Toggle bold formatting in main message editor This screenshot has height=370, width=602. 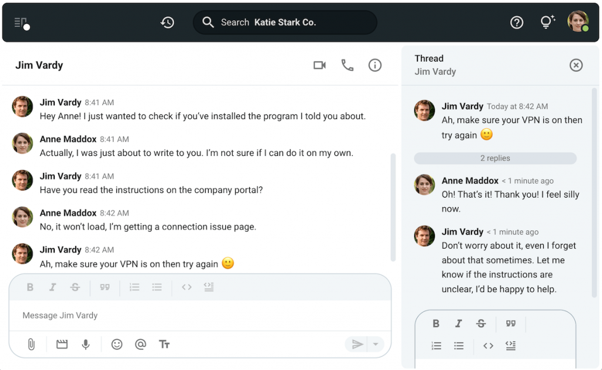pos(30,287)
